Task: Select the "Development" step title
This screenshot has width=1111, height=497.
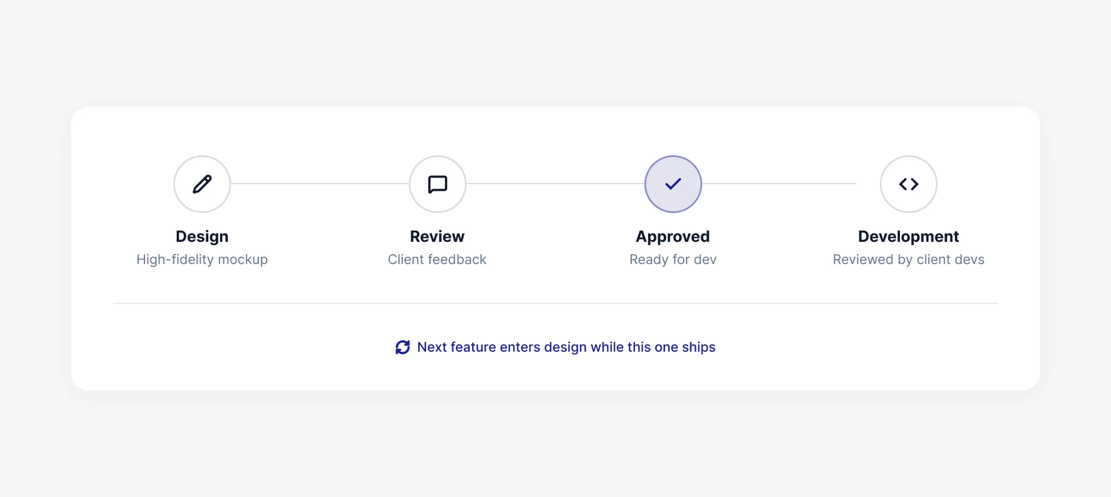Action: tap(909, 237)
